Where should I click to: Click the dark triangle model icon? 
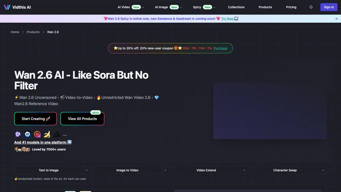57,134
